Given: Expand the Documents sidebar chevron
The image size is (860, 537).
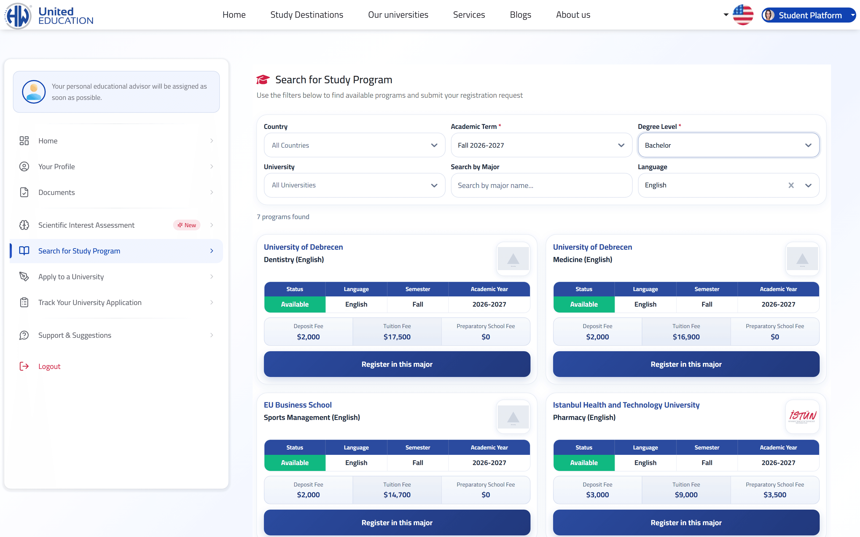Looking at the screenshot, I should tap(212, 192).
